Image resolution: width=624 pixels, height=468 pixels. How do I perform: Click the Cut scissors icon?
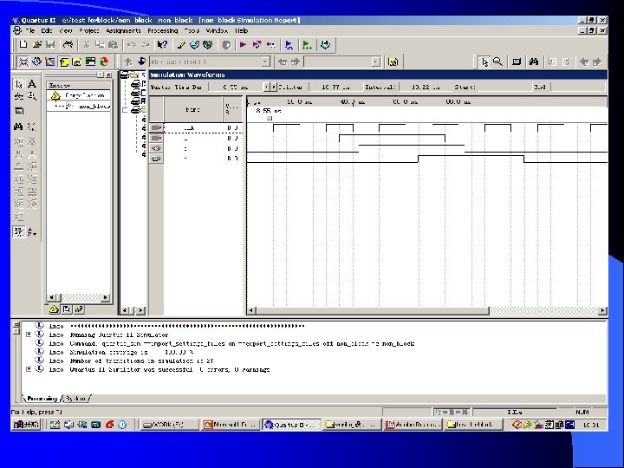pyautogui.click(x=87, y=44)
